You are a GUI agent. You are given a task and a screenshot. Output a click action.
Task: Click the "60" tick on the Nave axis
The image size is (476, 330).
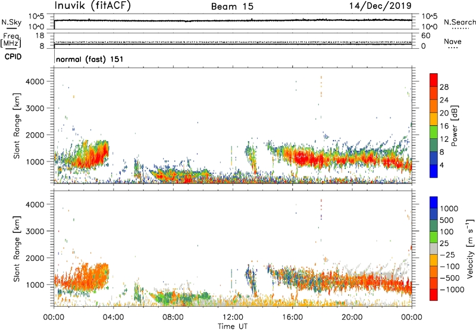coord(426,36)
